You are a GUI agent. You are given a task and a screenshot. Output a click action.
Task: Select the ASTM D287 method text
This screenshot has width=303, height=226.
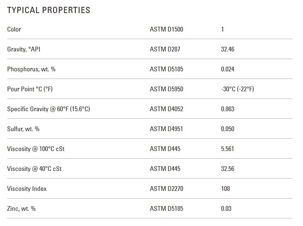[x=165, y=49]
